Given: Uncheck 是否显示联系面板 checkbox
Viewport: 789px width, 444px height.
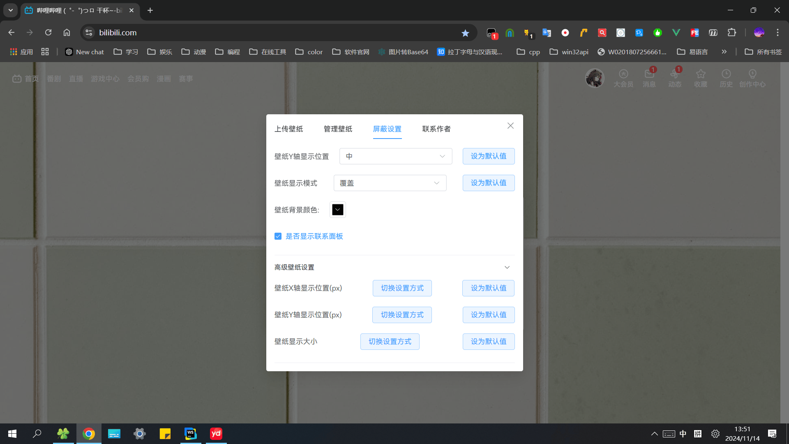Looking at the screenshot, I should point(278,236).
